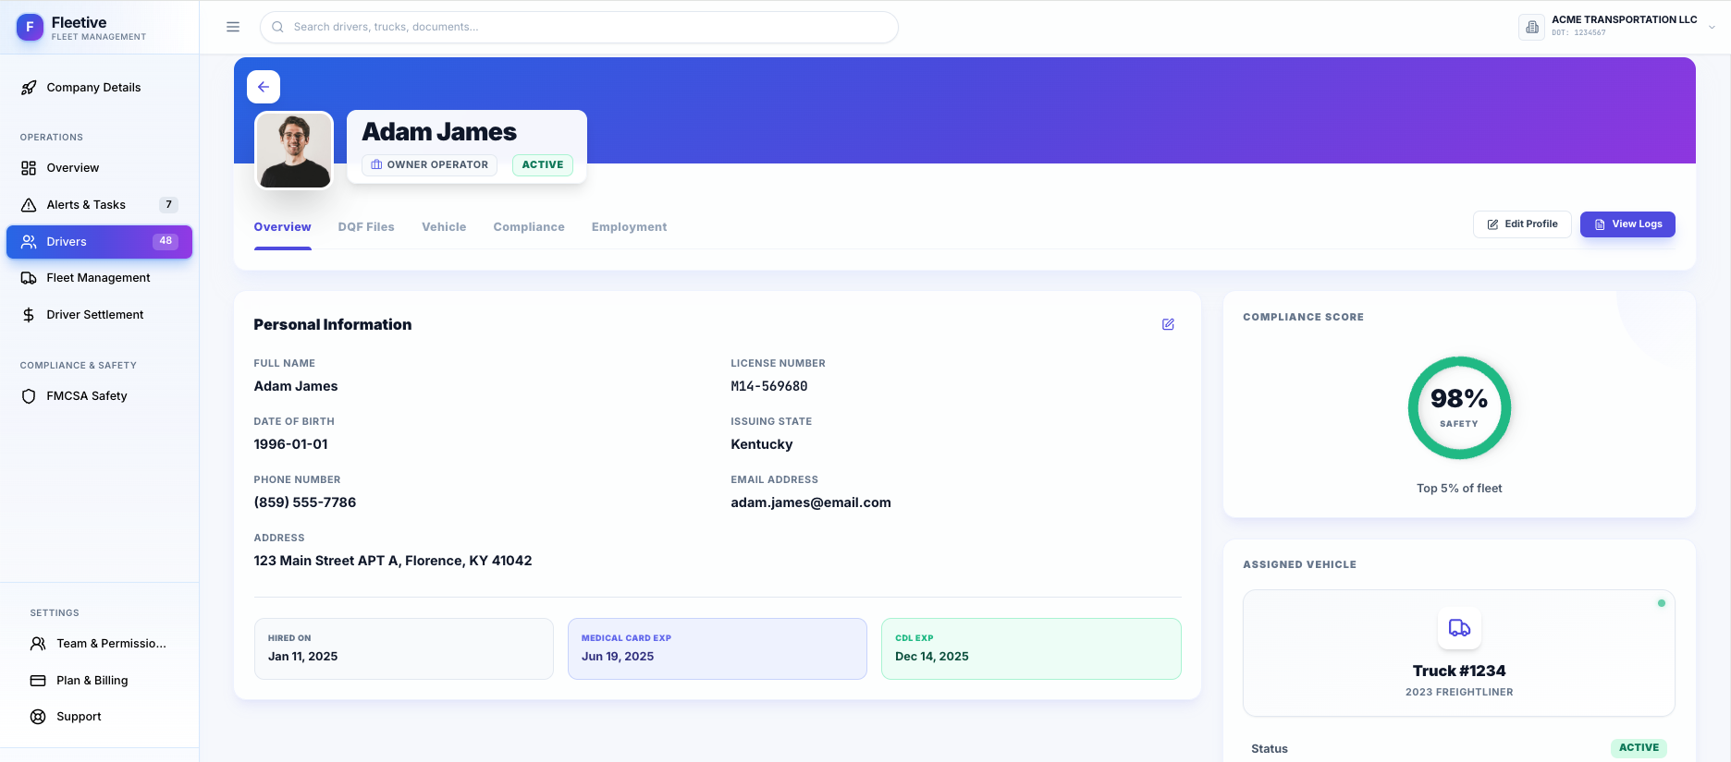
Task: Click the Edit Profile button
Action: click(1522, 224)
